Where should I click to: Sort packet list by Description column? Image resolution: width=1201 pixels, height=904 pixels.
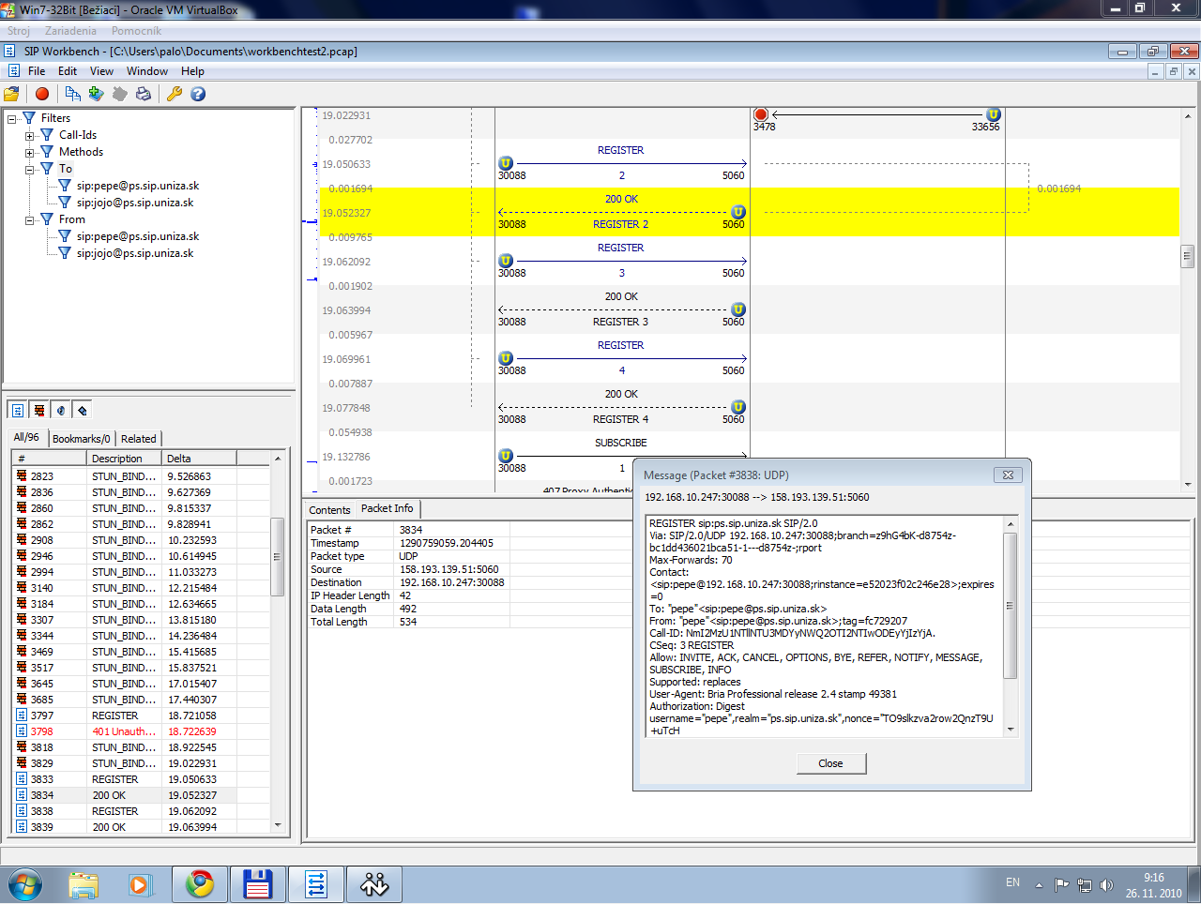(x=123, y=459)
